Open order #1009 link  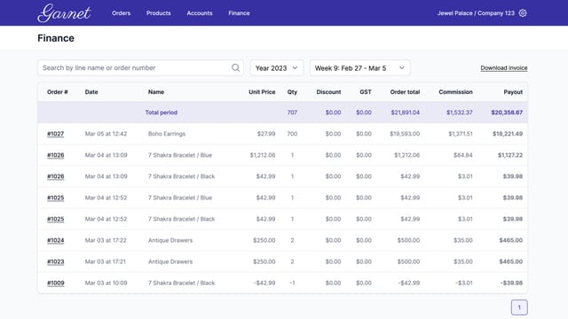coord(55,283)
